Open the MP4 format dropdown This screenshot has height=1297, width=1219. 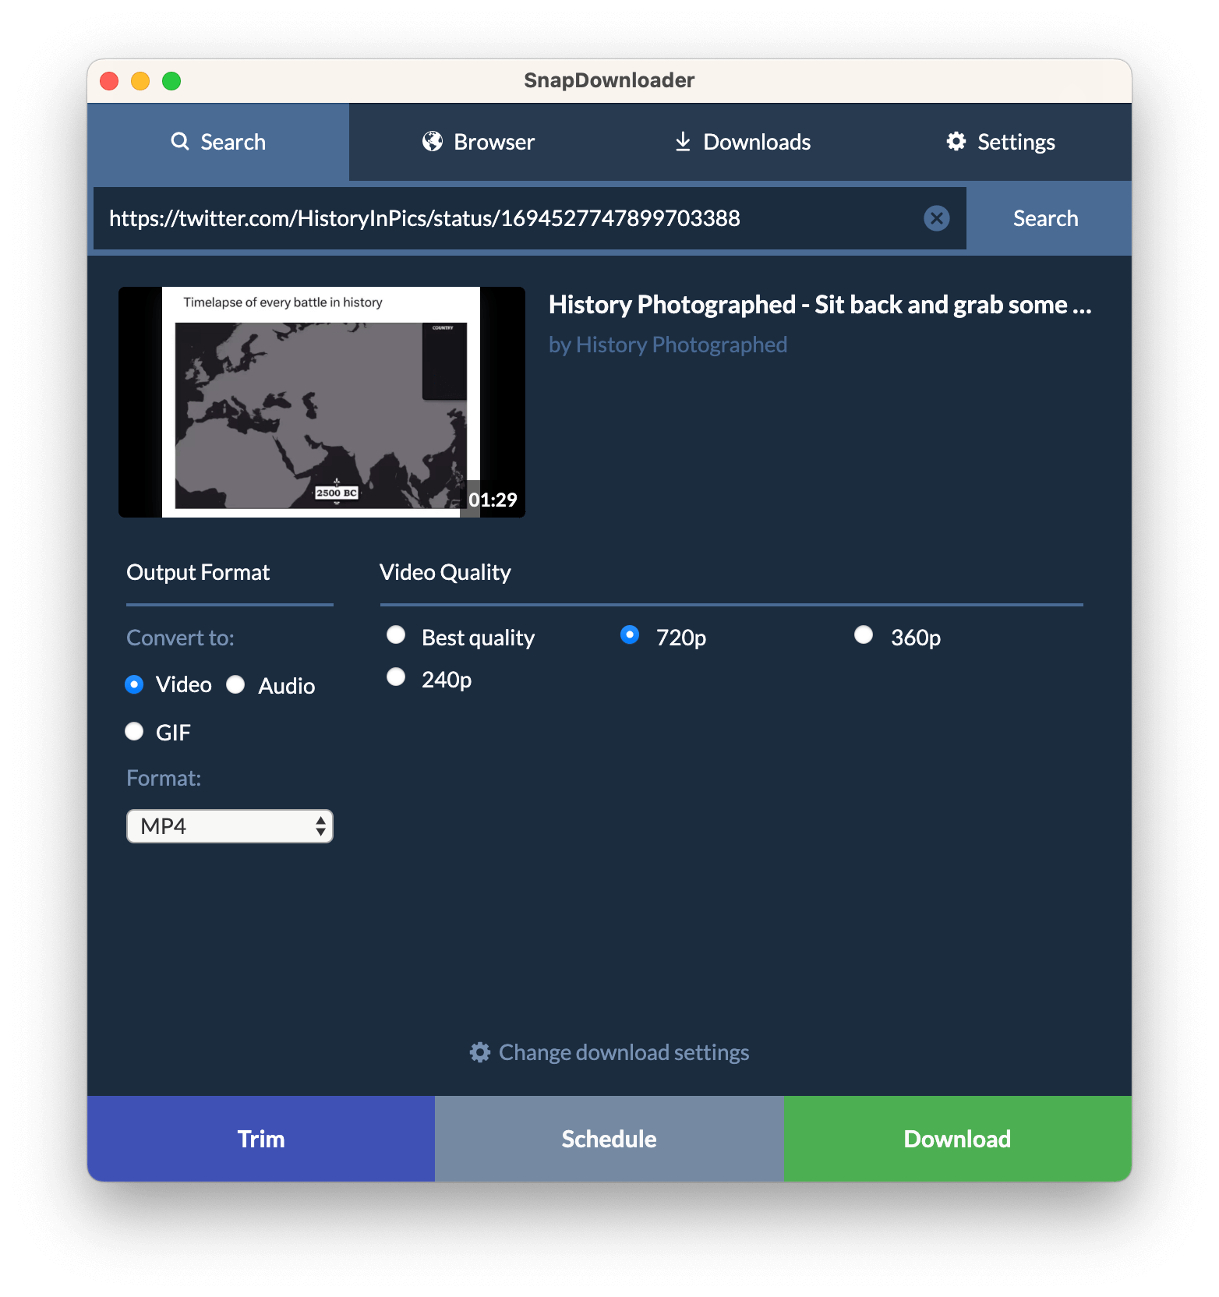(230, 826)
